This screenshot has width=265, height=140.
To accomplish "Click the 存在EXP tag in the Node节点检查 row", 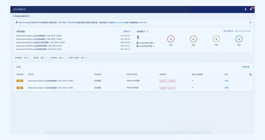I will tap(163, 88).
